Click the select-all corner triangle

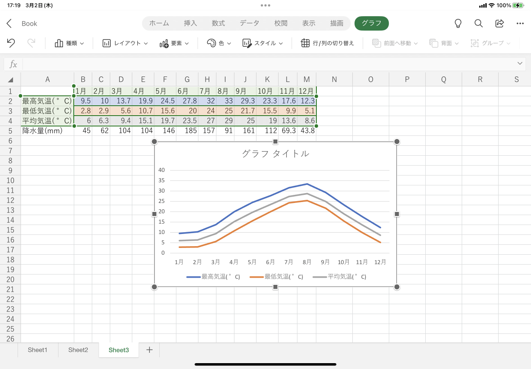pos(10,80)
